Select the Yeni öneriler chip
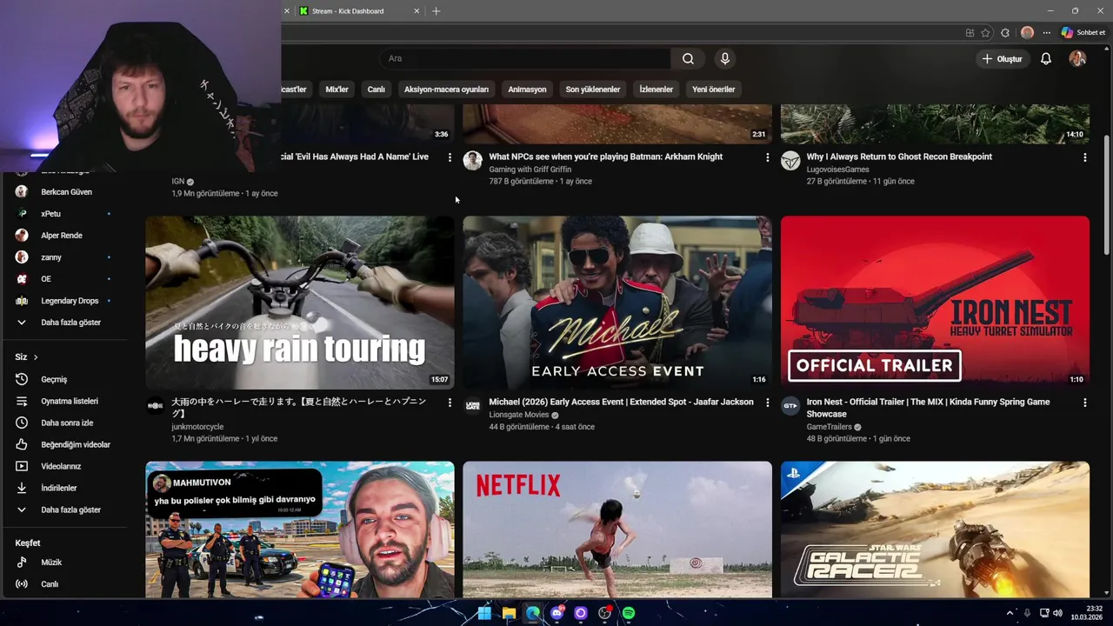This screenshot has height=626, width=1113. pyautogui.click(x=714, y=89)
